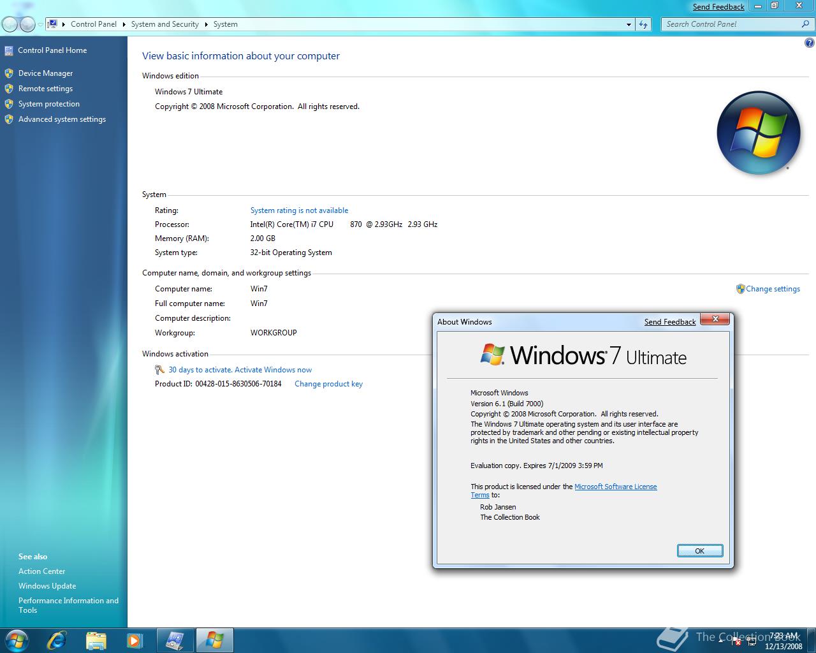Select Control Panel breadcrumb
Image resolution: width=816 pixels, height=653 pixels.
click(x=94, y=24)
